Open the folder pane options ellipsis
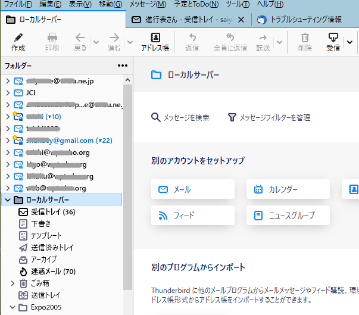 coord(123,66)
